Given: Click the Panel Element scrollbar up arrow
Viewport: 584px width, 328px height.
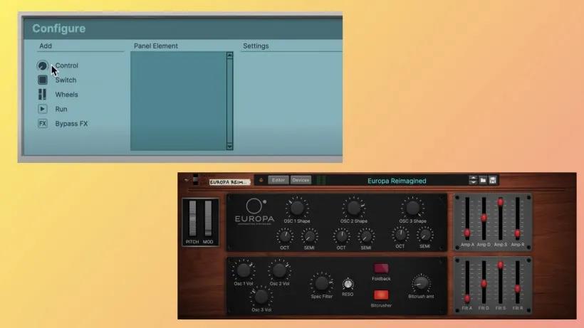Looking at the screenshot, I should tap(230, 55).
